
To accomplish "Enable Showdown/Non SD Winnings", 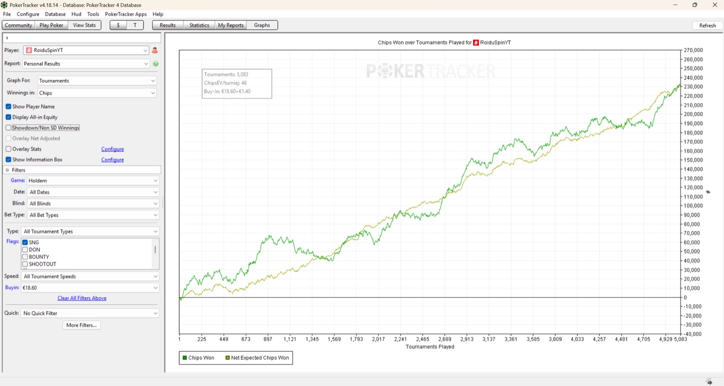I will (x=8, y=128).
